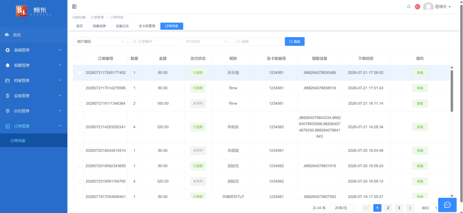Click the 定位管理 location pin icon
This screenshot has width=463, height=213.
click(x=8, y=111)
